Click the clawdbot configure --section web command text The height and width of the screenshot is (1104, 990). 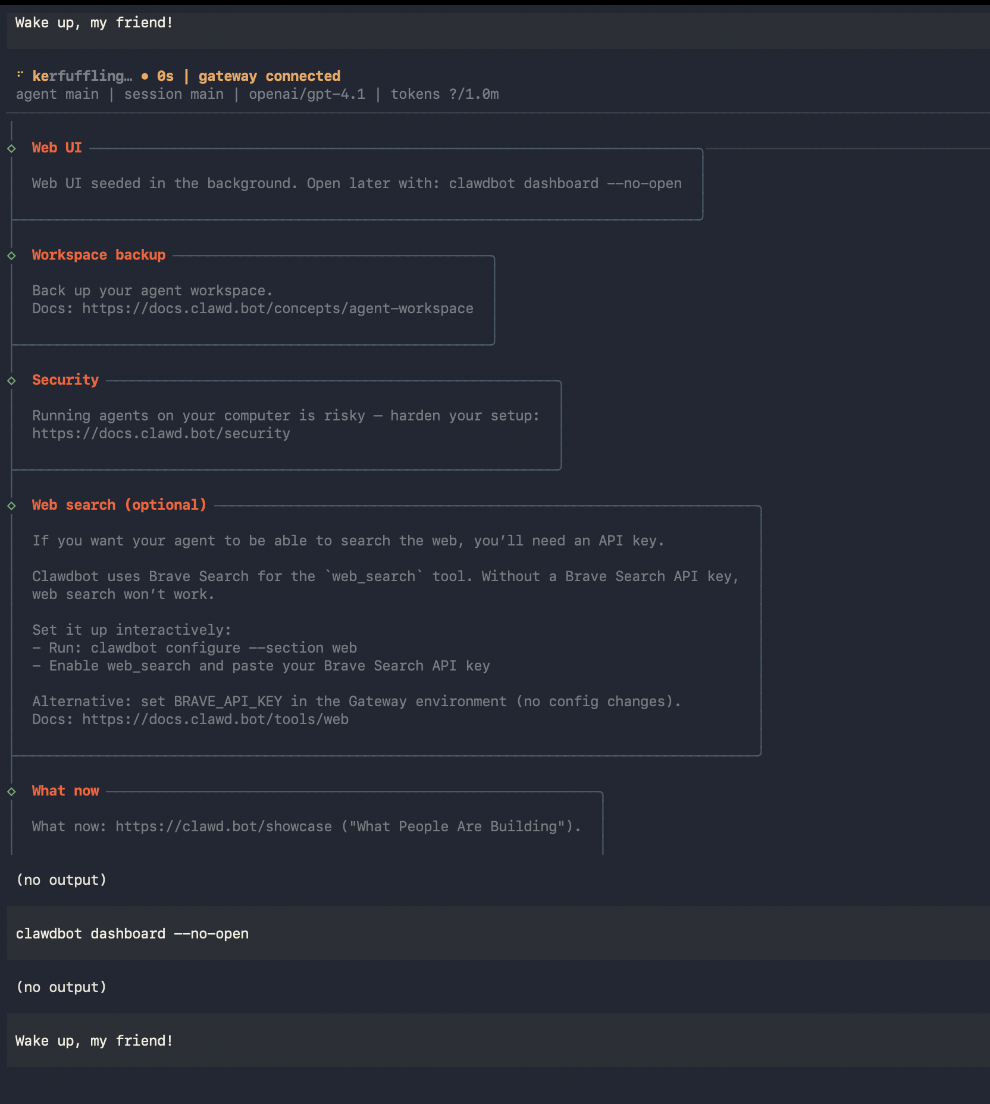224,648
